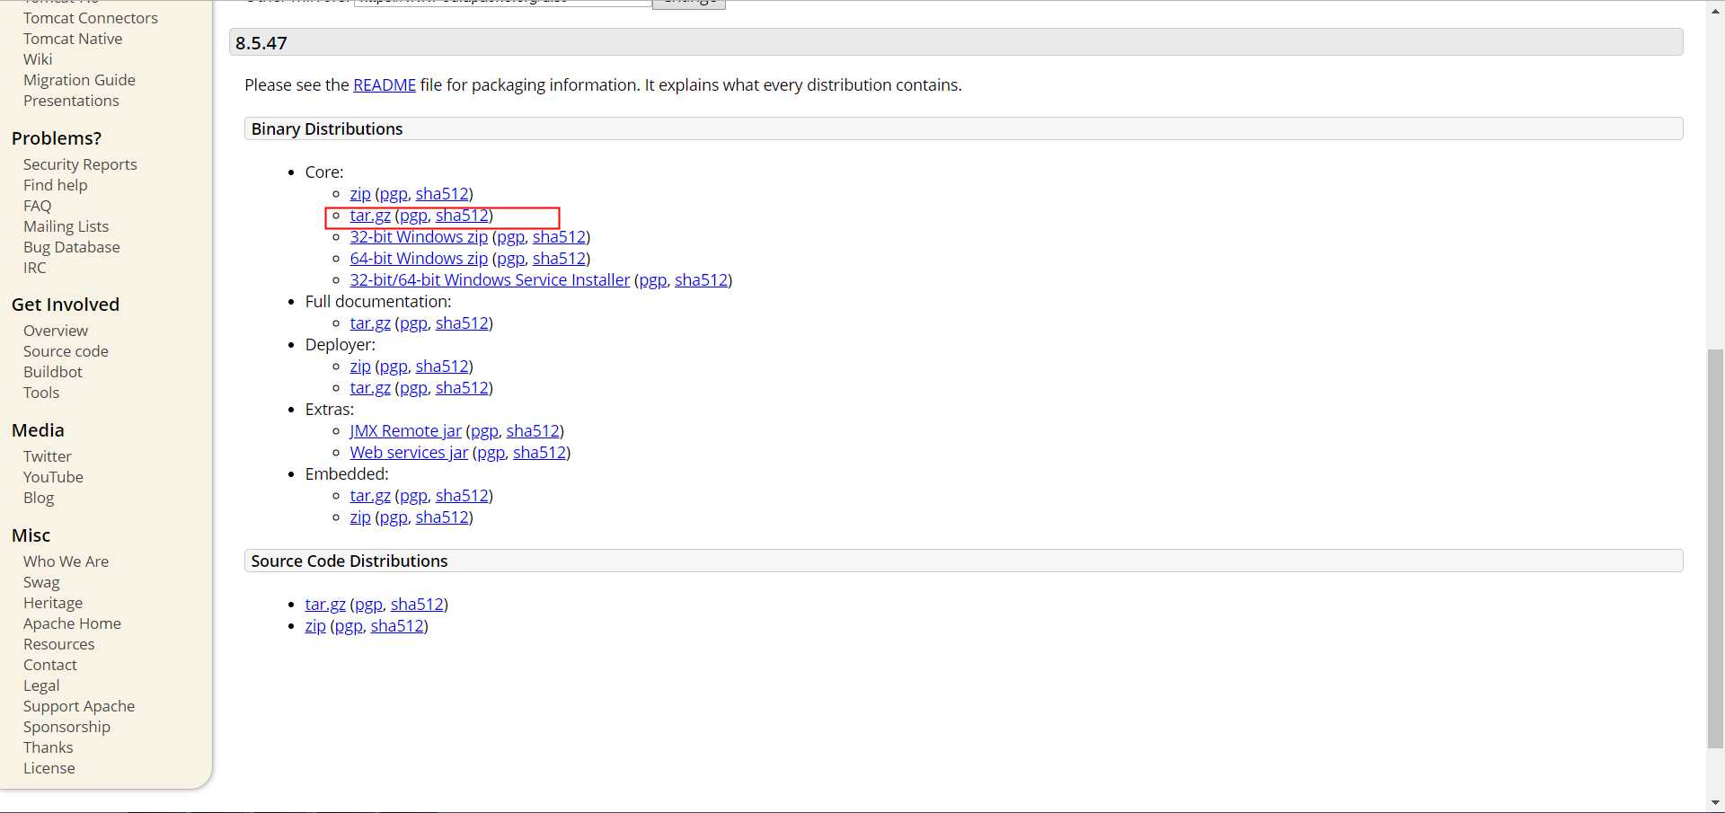Open Source code sidebar link
Viewport: 1725px width, 813px height.
pyautogui.click(x=66, y=351)
